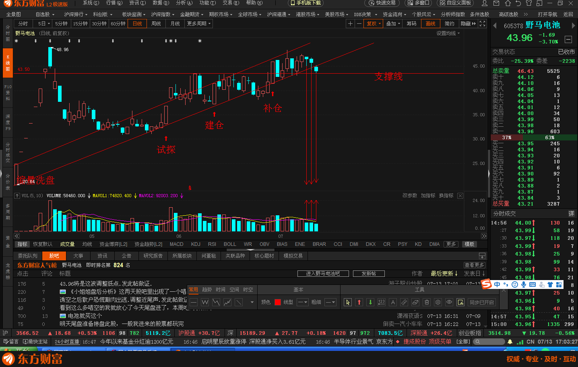
Task: Zoom in chart with plus button
Action: click(x=350, y=24)
